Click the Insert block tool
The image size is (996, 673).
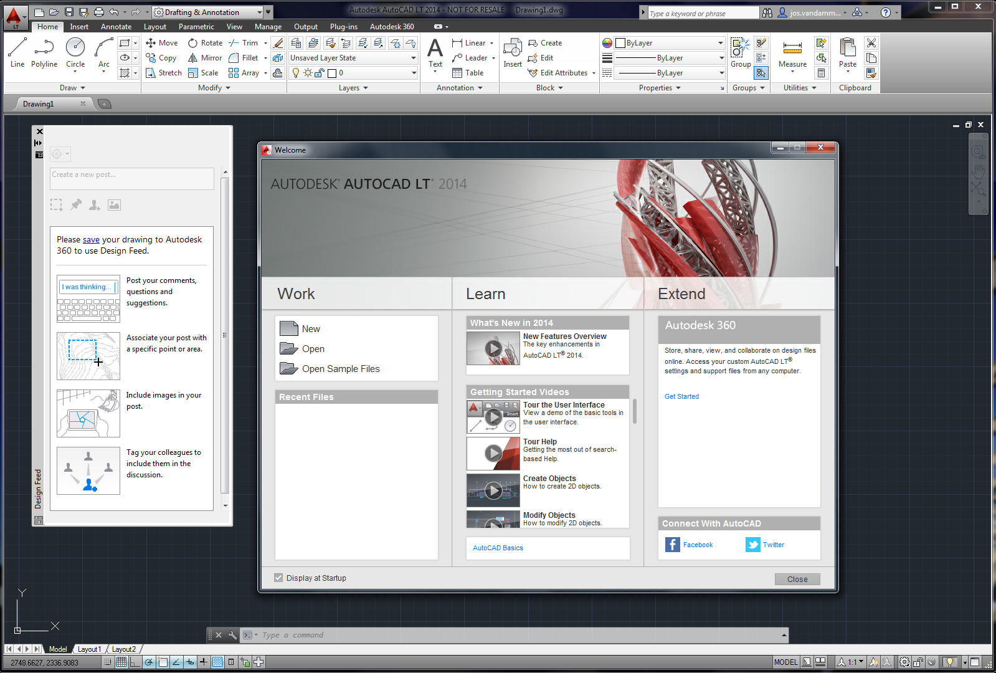[513, 53]
